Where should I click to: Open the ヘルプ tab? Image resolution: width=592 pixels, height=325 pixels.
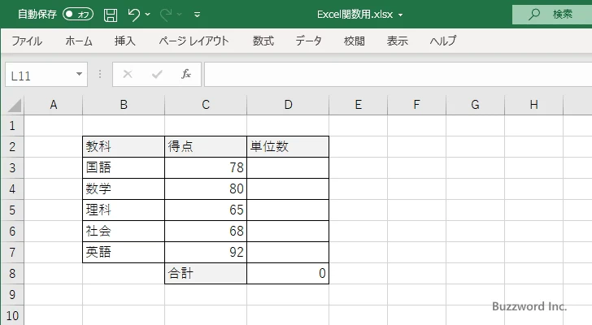[x=443, y=41]
